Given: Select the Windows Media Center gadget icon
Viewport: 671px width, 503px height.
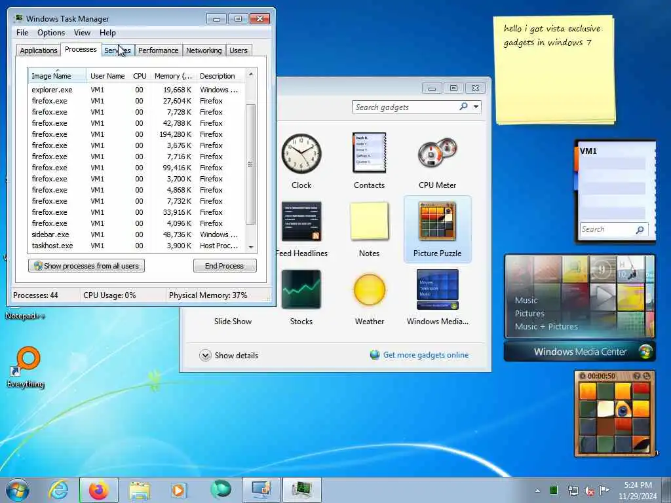Looking at the screenshot, I should click(x=437, y=289).
